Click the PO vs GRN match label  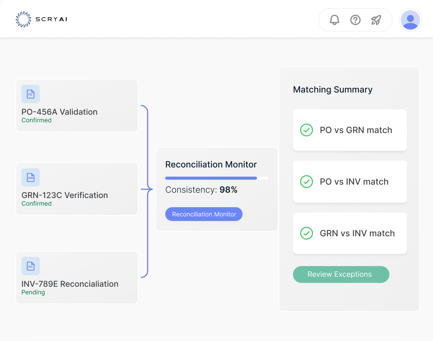coord(356,130)
